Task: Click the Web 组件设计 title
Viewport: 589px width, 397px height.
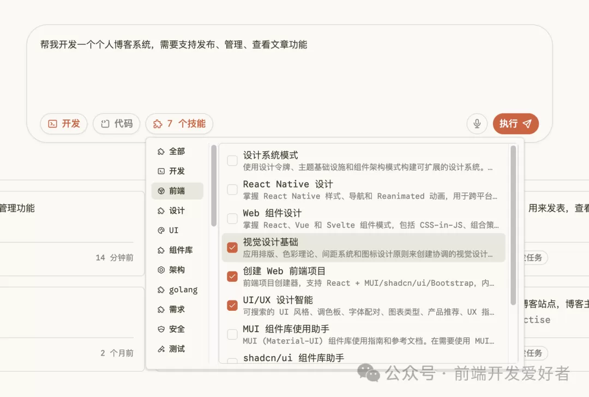Action: tap(272, 213)
